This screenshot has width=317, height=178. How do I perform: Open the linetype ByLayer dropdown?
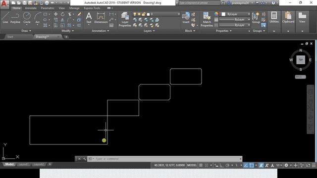pos(234,25)
